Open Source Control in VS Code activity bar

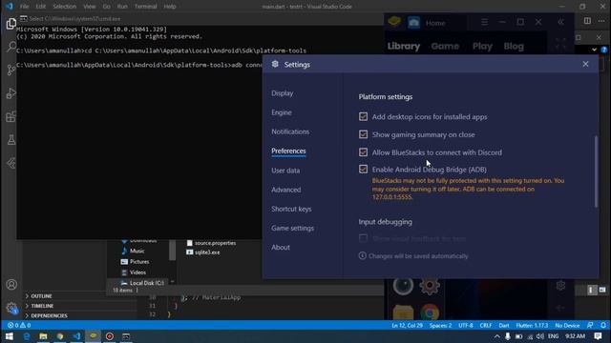pyautogui.click(x=11, y=70)
